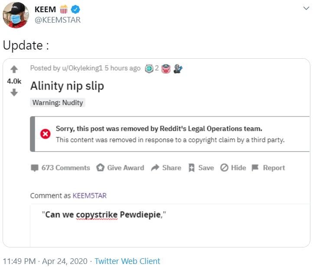Open KEEM's profile picture

coord(16,15)
